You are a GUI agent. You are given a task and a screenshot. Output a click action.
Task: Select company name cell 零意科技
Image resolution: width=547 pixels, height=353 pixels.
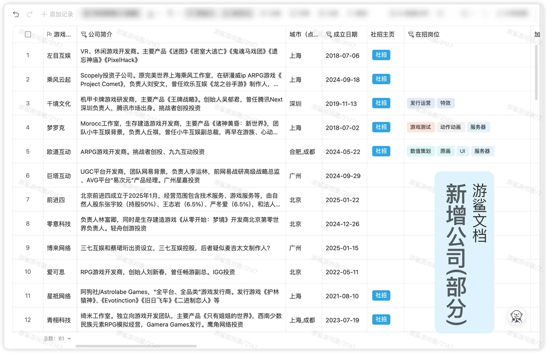coord(60,224)
